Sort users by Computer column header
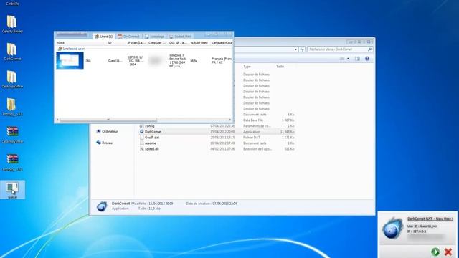The height and width of the screenshot is (258, 459). point(157,43)
